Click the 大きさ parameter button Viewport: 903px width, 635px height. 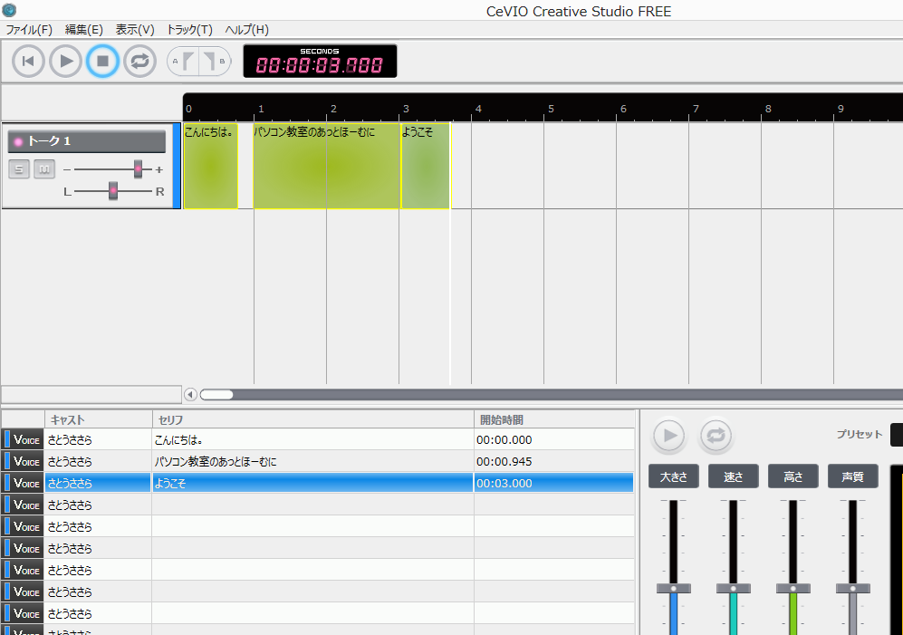pyautogui.click(x=674, y=476)
